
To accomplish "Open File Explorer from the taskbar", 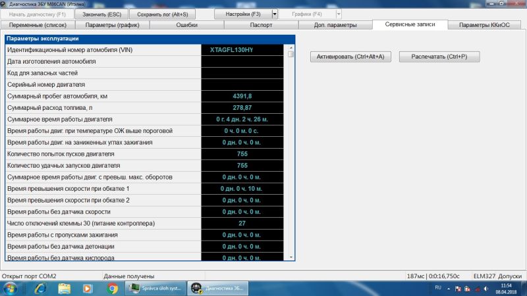I will (x=65, y=287).
